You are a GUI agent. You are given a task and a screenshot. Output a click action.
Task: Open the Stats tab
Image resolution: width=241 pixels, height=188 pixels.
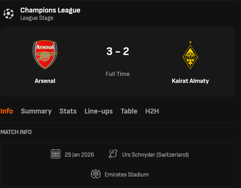point(68,111)
